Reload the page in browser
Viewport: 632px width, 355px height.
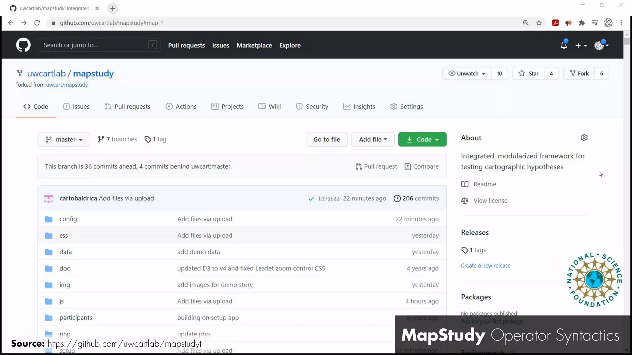37,23
